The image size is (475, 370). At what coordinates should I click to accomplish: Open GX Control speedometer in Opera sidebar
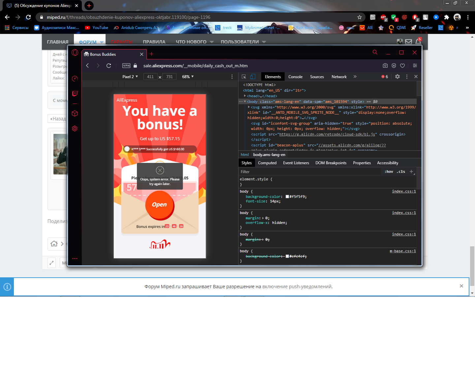pyautogui.click(x=75, y=78)
